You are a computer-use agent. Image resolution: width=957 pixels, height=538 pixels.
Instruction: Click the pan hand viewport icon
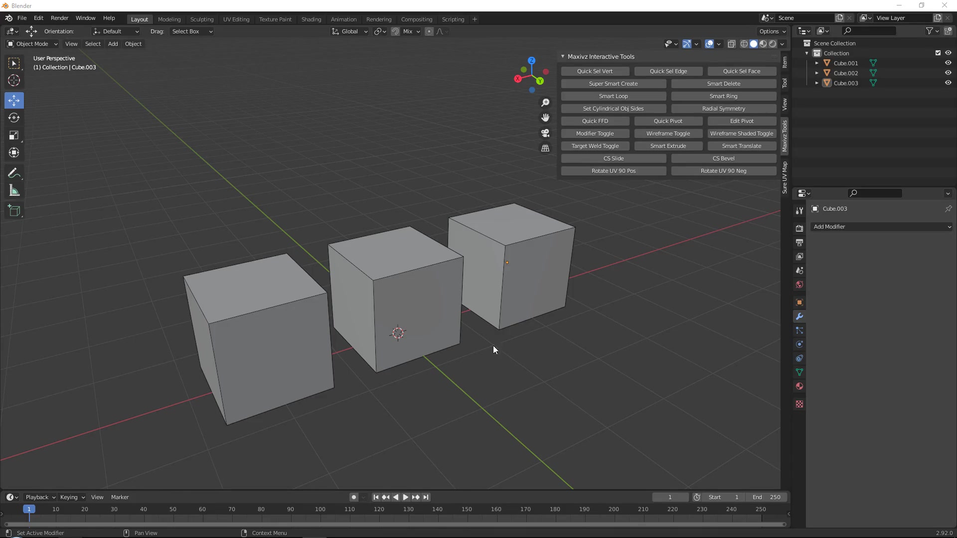[545, 118]
